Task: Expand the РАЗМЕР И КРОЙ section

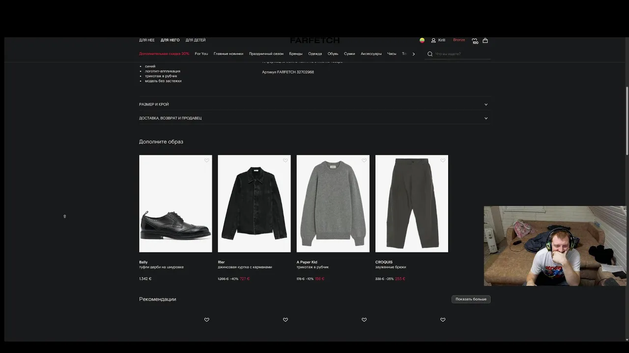Action: coord(314,104)
